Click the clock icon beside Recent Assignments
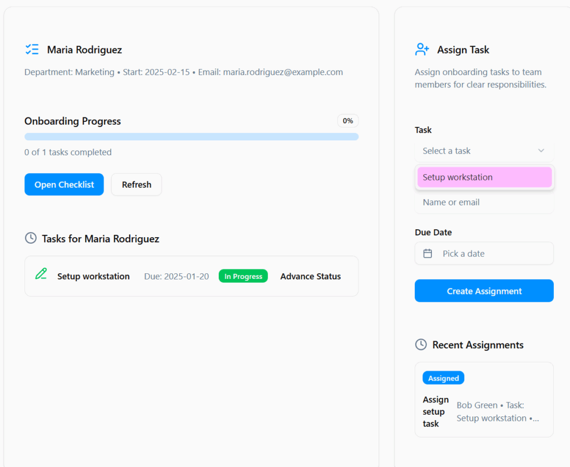Screen dimensions: 570x467 421,345
